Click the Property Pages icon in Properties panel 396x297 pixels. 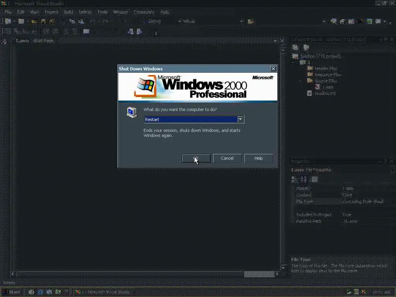tap(314, 179)
